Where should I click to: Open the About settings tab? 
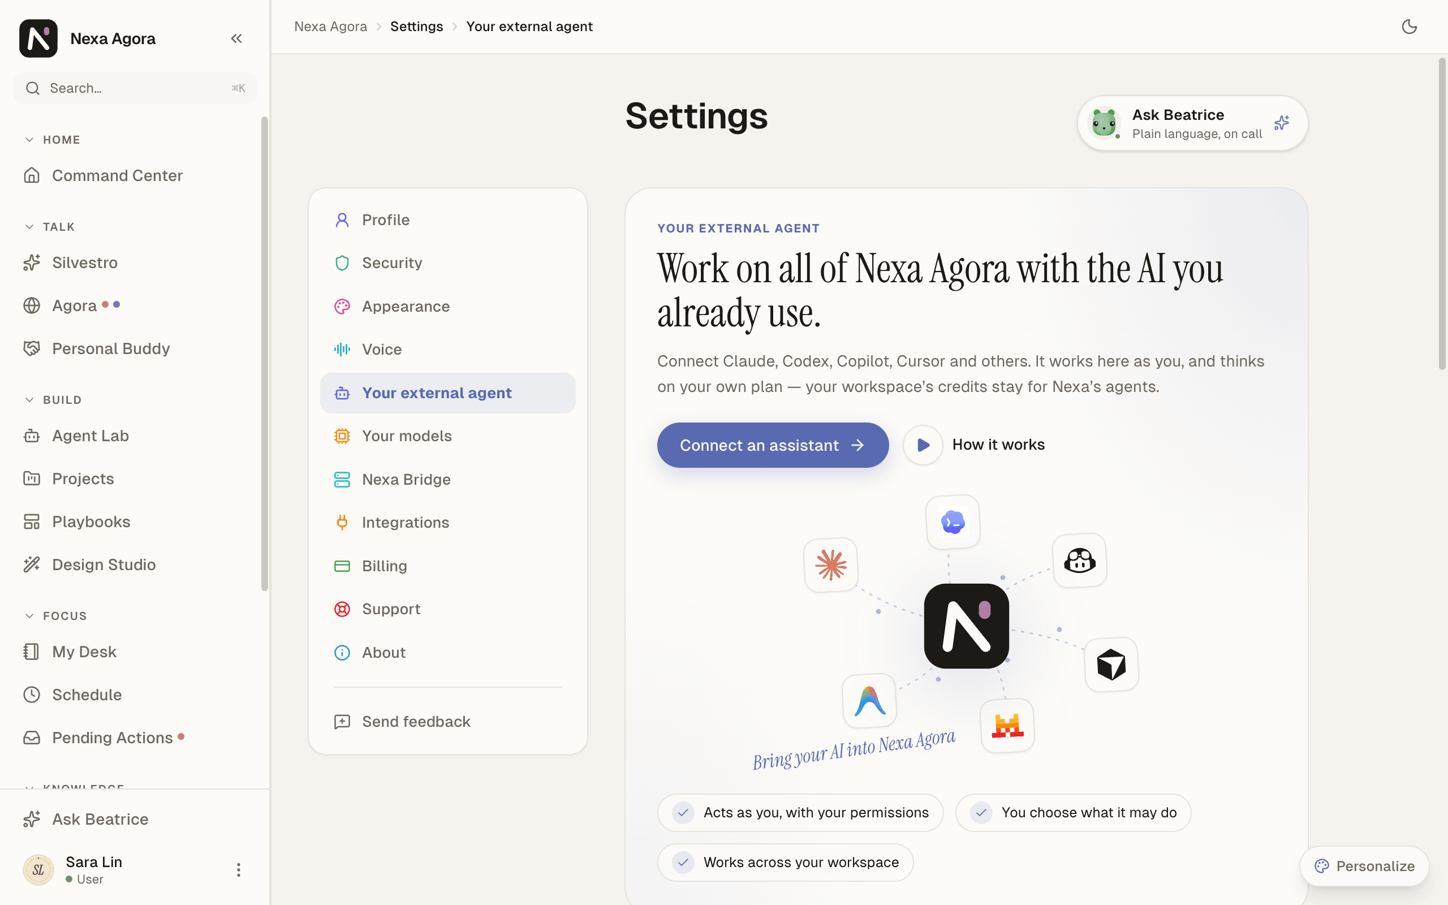[447, 652]
